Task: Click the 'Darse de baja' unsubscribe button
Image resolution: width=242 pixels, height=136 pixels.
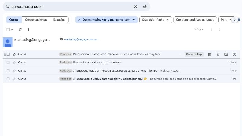Action: [194, 54]
